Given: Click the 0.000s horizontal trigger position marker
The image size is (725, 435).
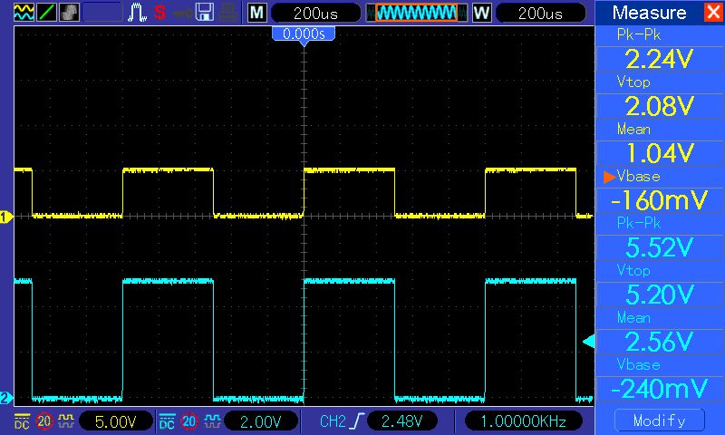Looking at the screenshot, I should point(304,33).
